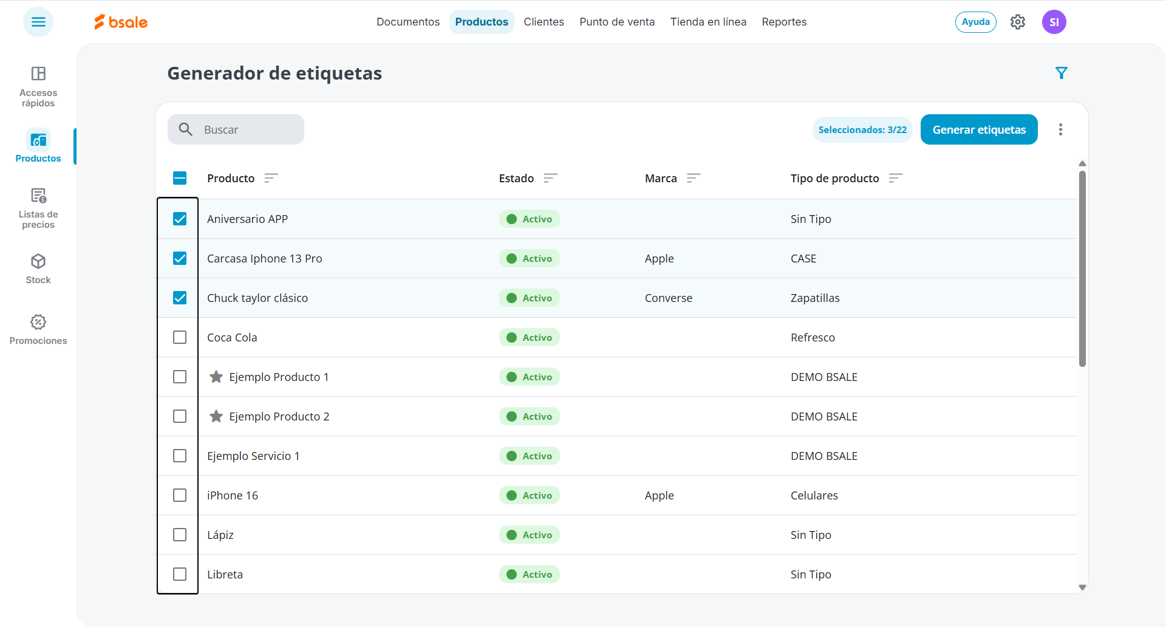Click the Activo badge for iPhone 16
The width and height of the screenshot is (1166, 627).
pos(530,495)
